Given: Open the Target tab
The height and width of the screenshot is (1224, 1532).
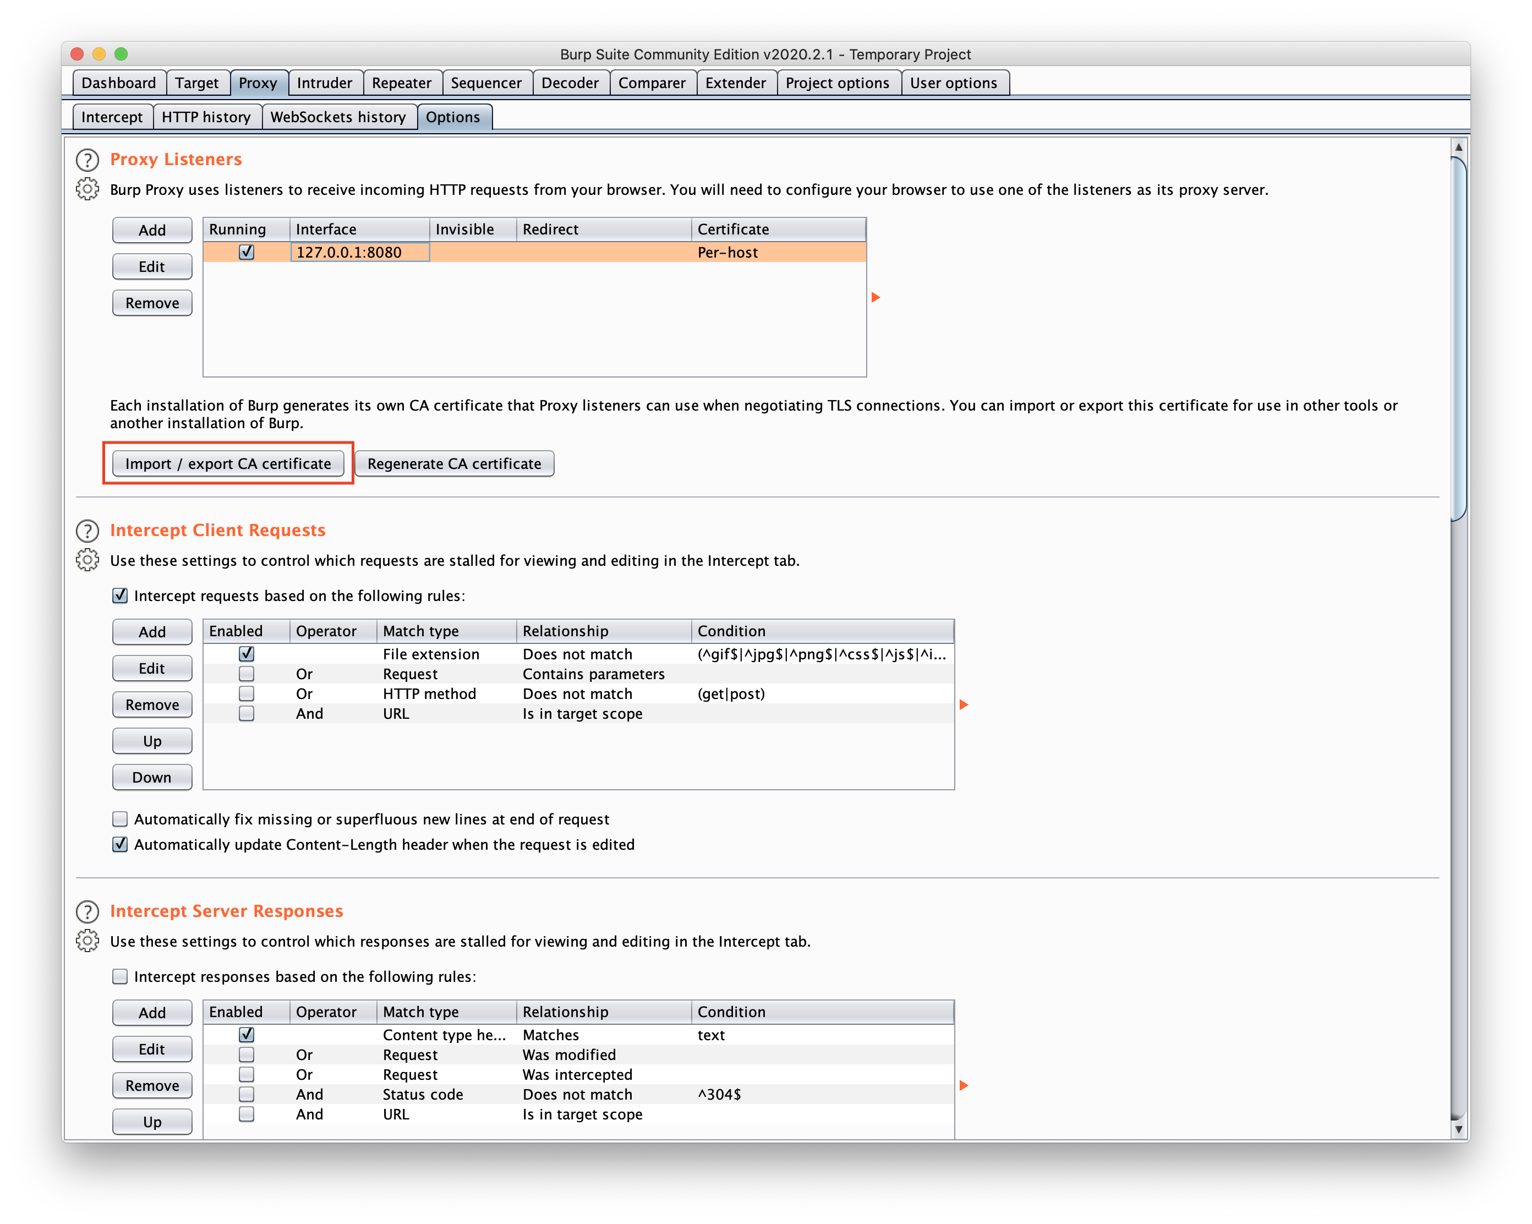Looking at the screenshot, I should point(197,83).
